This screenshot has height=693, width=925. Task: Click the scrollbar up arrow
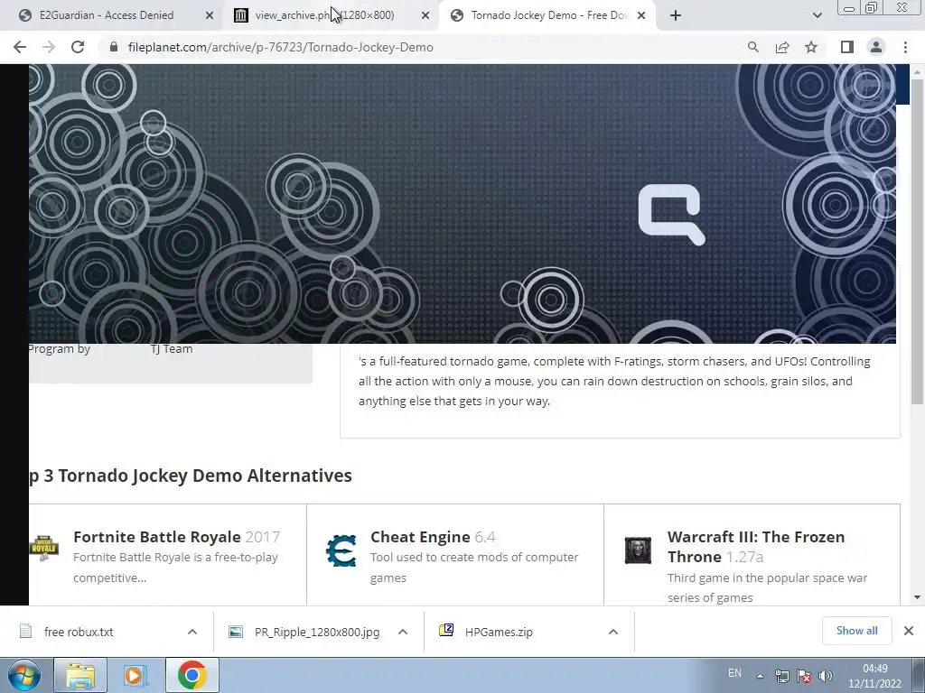917,72
